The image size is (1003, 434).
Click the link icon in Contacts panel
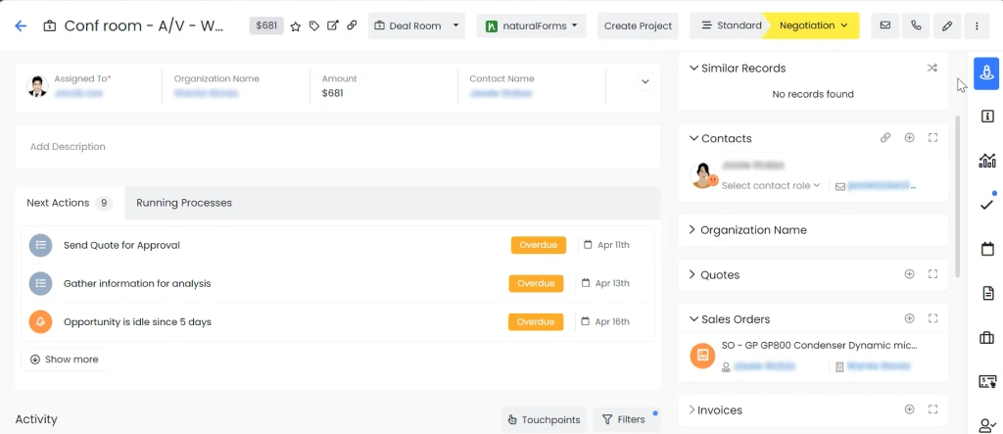(x=885, y=137)
